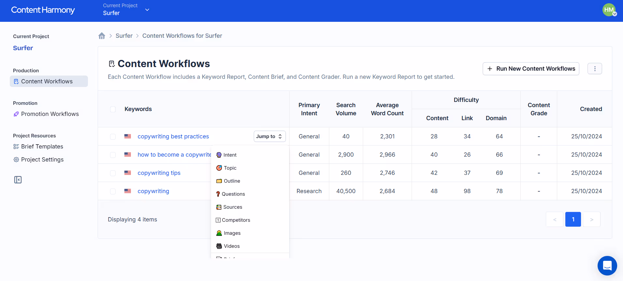
Task: Click the Images icon in dropdown
Action: [x=219, y=233]
